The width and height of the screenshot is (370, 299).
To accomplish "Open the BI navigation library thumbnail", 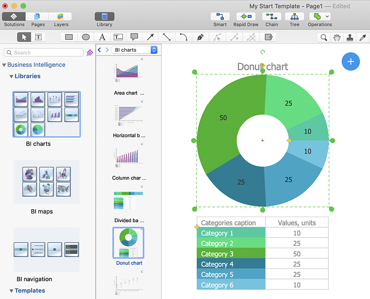I will tap(47, 249).
